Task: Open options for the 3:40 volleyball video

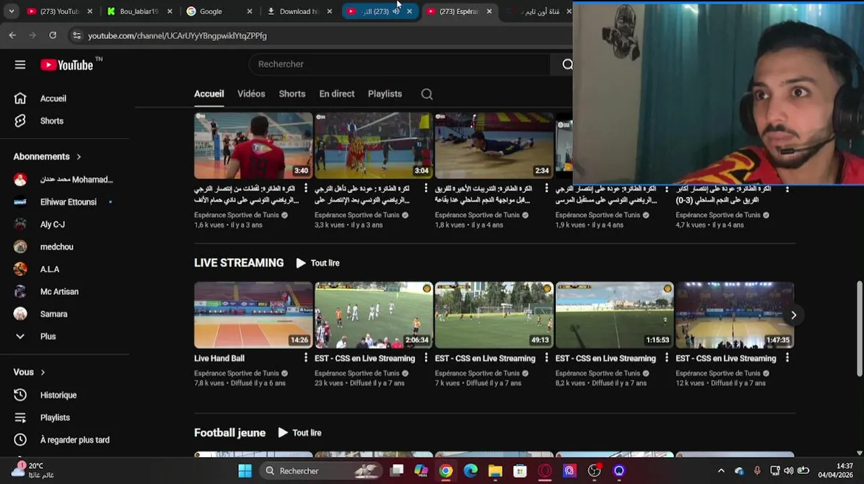Action: pos(306,189)
